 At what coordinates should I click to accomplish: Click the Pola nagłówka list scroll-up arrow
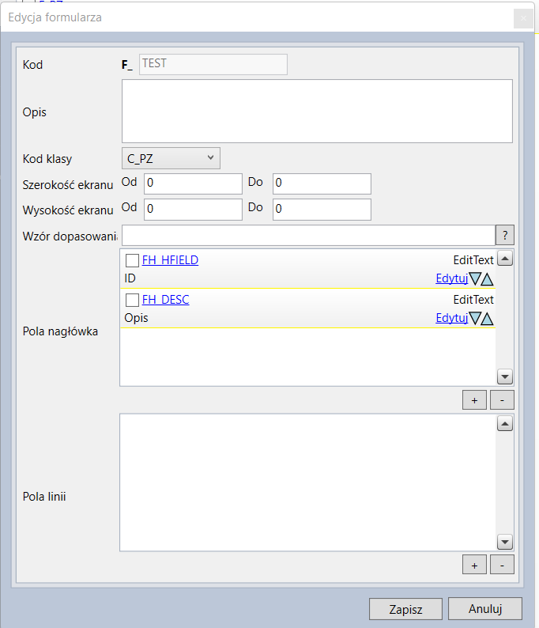coord(505,259)
